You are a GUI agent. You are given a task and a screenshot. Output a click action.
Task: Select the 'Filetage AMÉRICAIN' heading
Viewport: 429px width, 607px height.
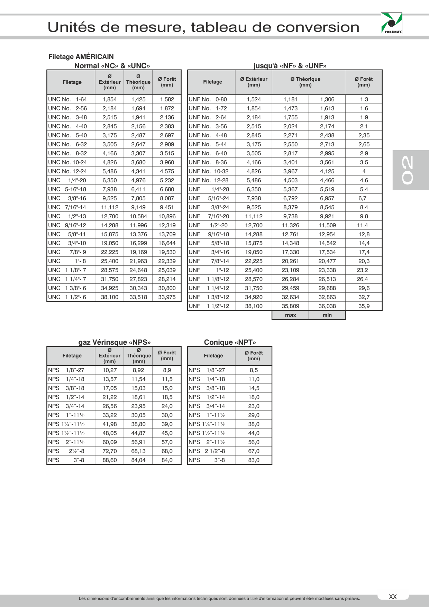tap(81, 57)
